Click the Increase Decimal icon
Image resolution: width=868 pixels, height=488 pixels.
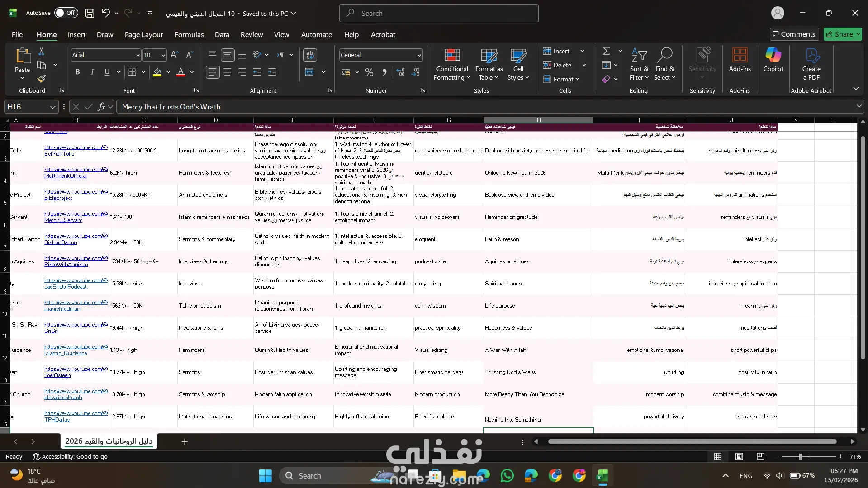400,72
